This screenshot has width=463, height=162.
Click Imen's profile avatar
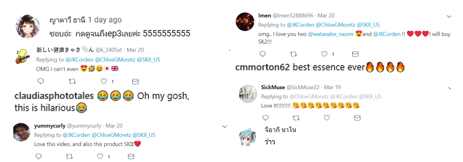pyautogui.click(x=245, y=22)
